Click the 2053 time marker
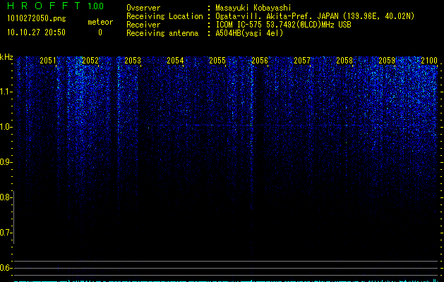Image resolution: width=444 pixels, height=282 pixels. coord(133,61)
